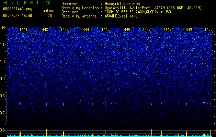The image size is (216, 137).
Task: Click the 1444 time marker
Action: click(x=85, y=29)
